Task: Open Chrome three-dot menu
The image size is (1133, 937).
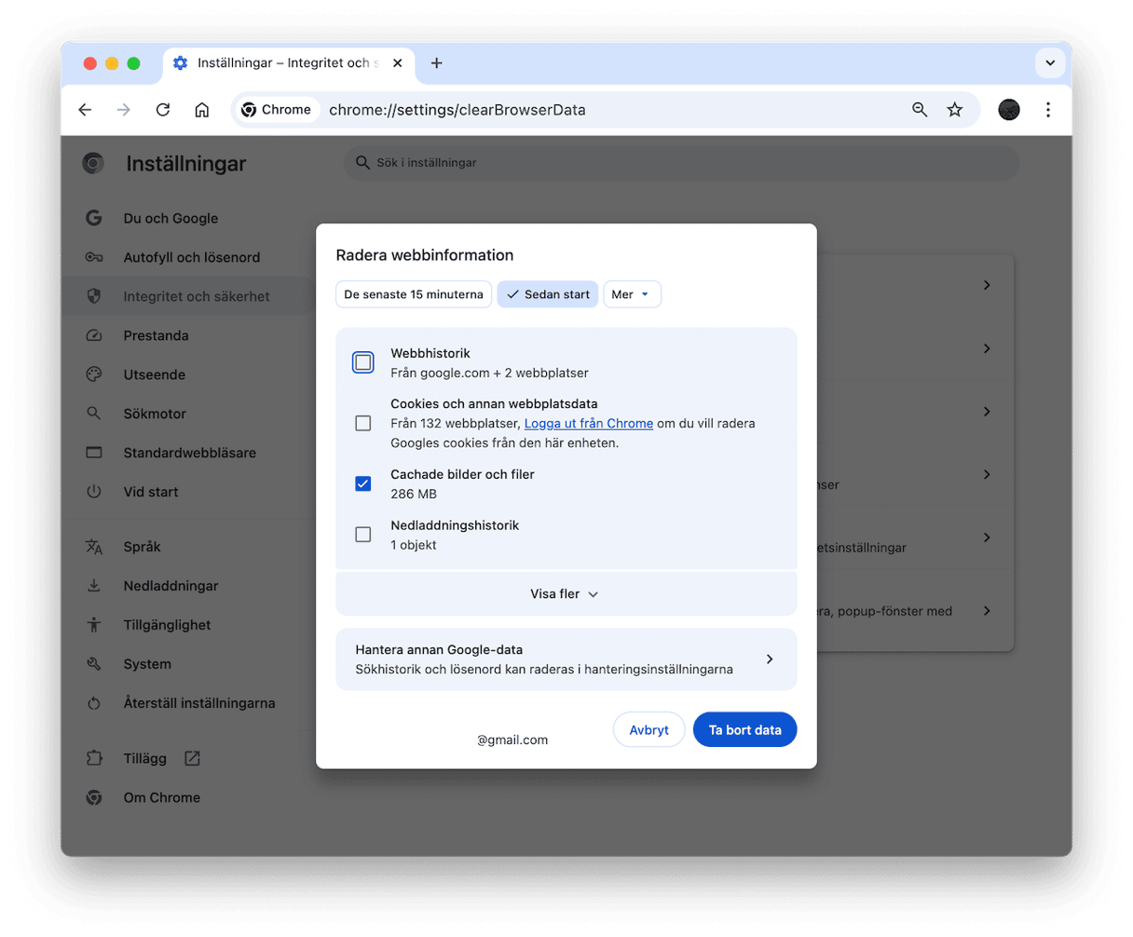Action: (1047, 110)
